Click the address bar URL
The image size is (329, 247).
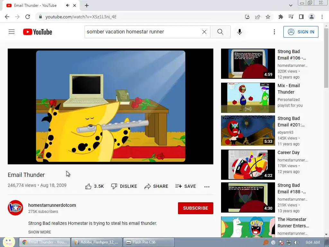pyautogui.click(x=81, y=17)
